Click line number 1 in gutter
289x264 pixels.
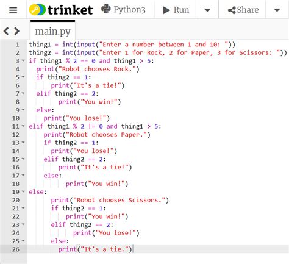tap(18, 45)
